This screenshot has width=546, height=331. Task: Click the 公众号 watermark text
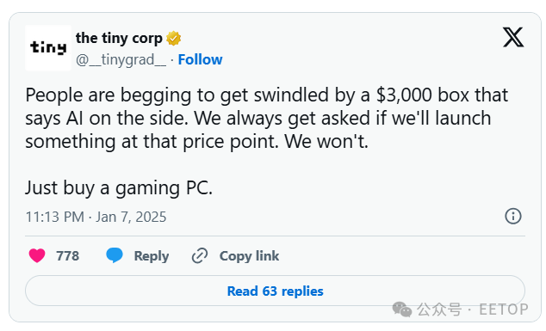(x=439, y=310)
